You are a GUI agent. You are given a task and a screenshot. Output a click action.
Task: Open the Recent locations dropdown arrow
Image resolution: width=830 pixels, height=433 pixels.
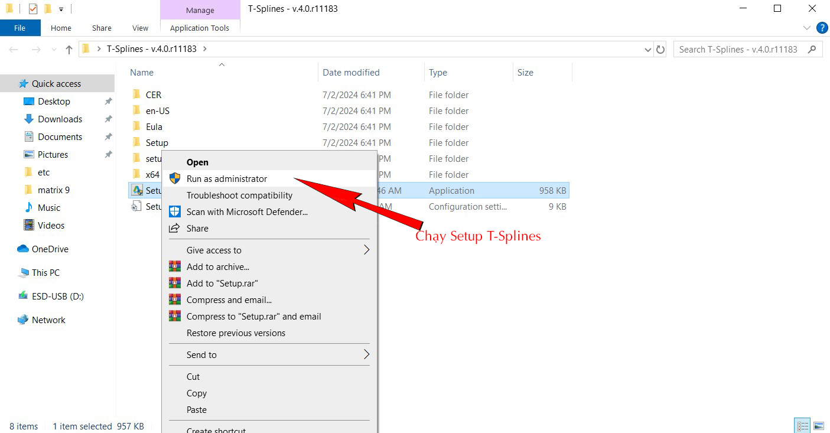click(x=53, y=50)
